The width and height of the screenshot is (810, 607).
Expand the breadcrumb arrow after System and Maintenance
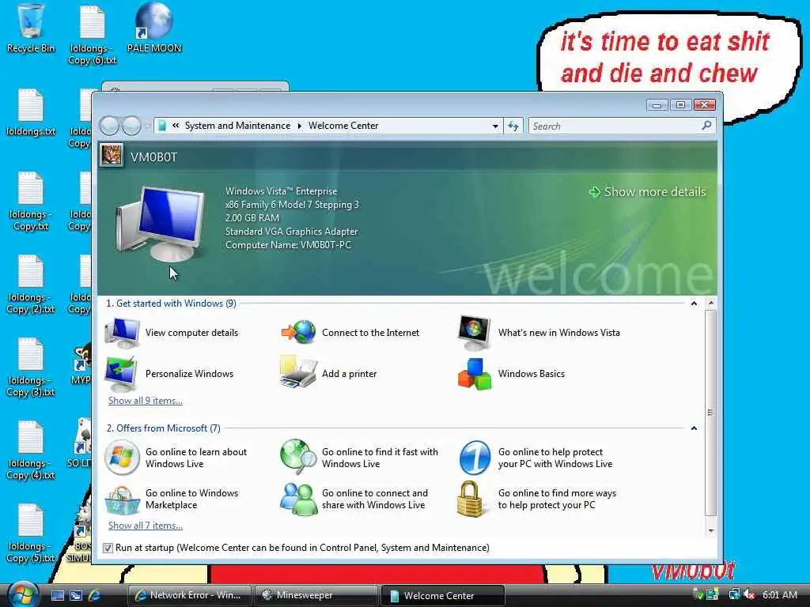[299, 126]
